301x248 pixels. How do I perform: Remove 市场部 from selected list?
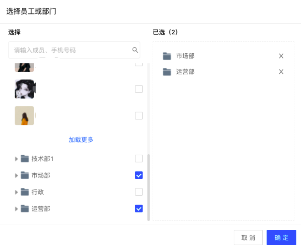(x=281, y=56)
